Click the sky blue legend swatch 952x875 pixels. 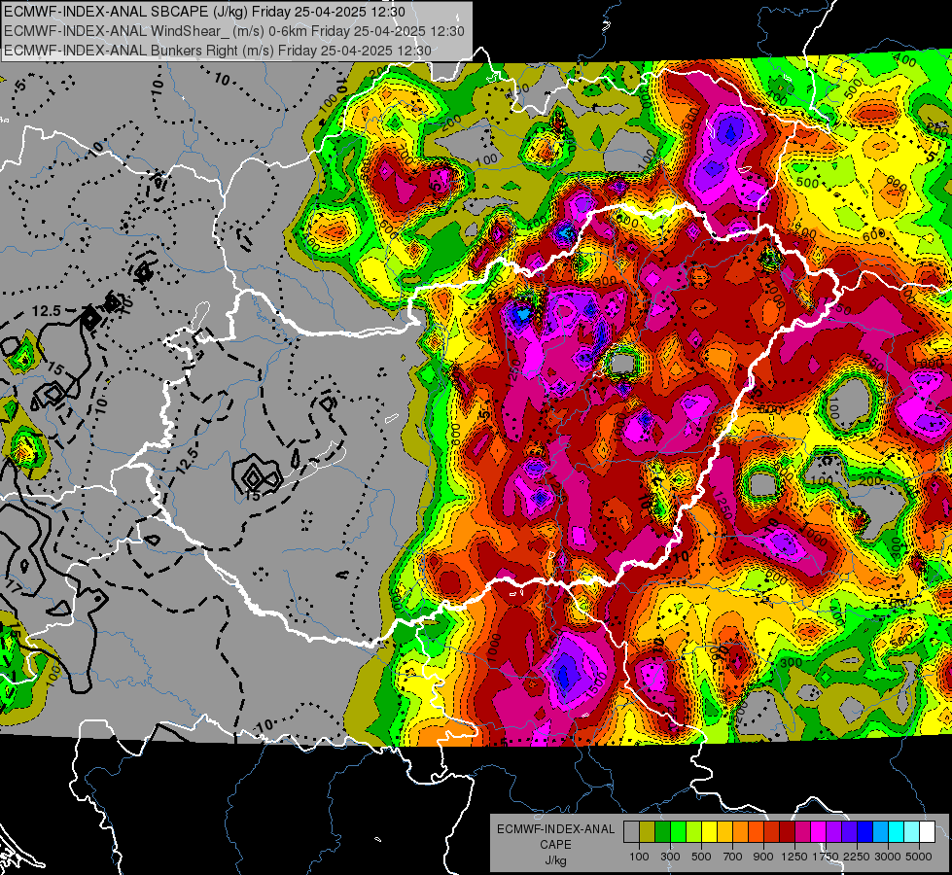click(x=880, y=831)
